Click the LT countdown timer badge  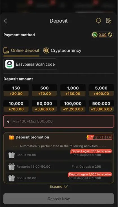click(99, 137)
